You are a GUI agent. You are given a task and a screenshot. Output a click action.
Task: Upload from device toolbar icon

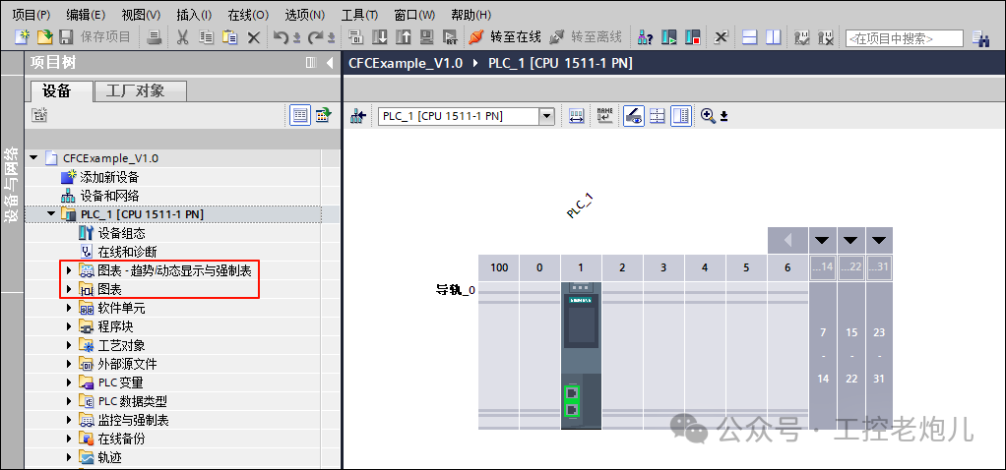click(404, 37)
